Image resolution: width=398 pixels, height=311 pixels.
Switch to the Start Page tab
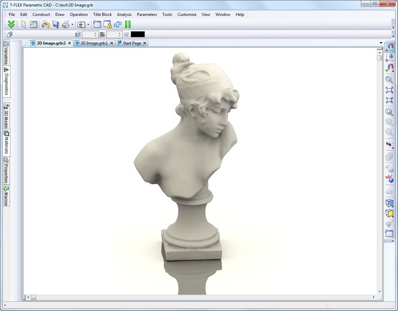click(x=132, y=43)
